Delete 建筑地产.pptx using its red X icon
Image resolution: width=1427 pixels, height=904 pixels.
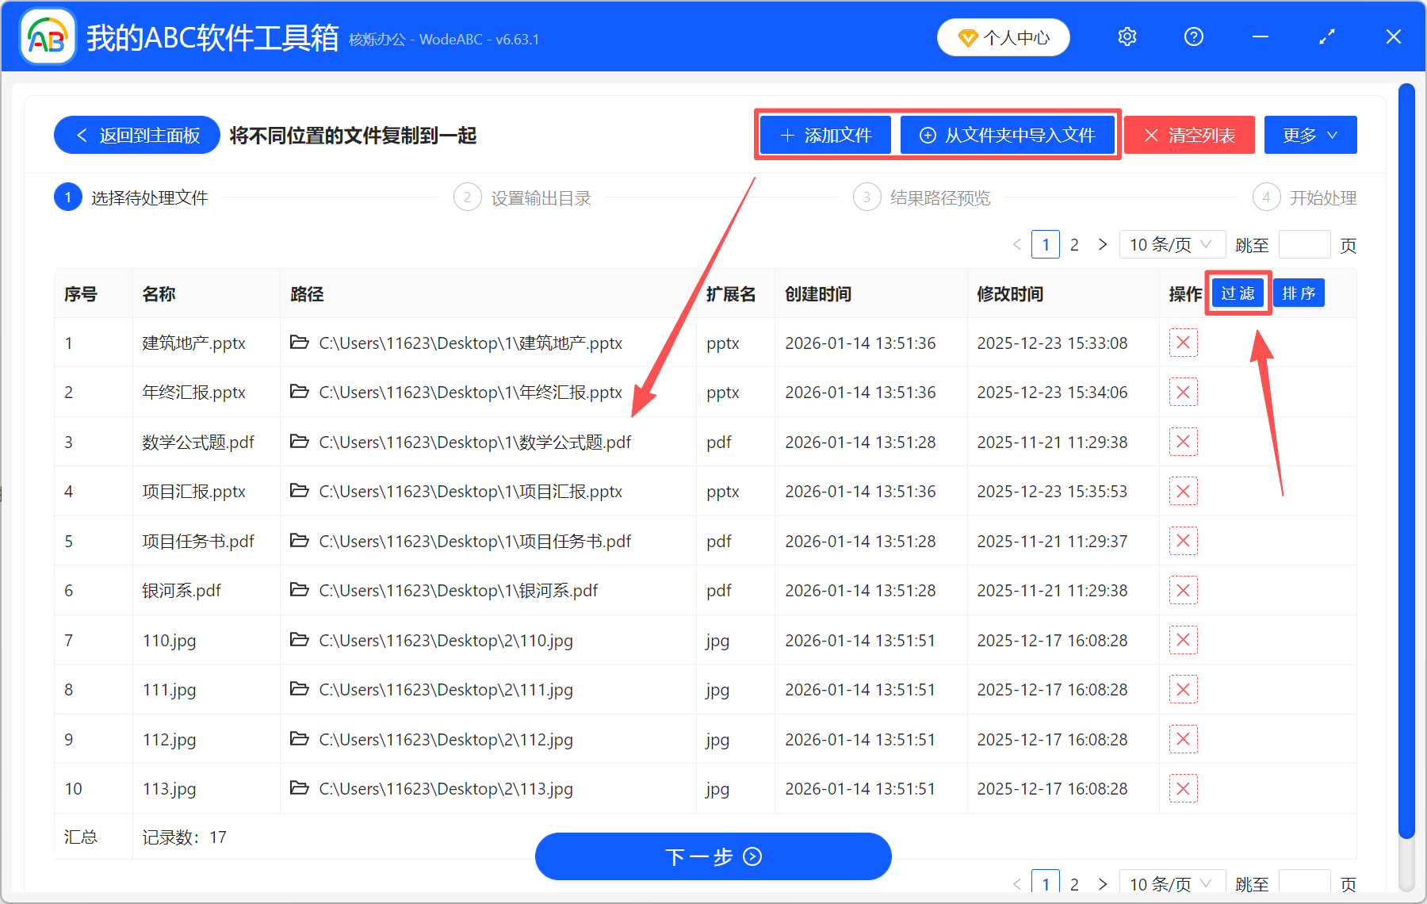(x=1183, y=343)
